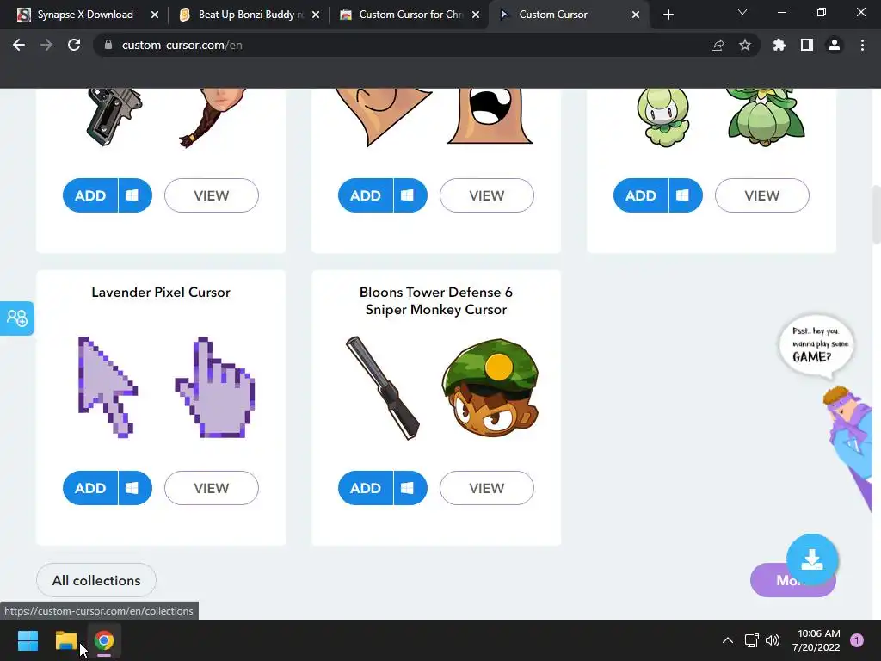This screenshot has width=881, height=661.
Task: Add the green Pokemon cursor pack
Action: (641, 195)
